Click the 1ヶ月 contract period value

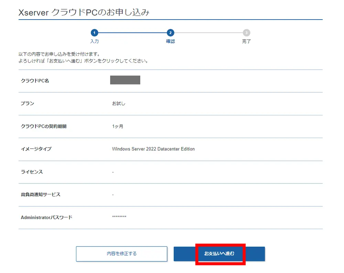(117, 126)
